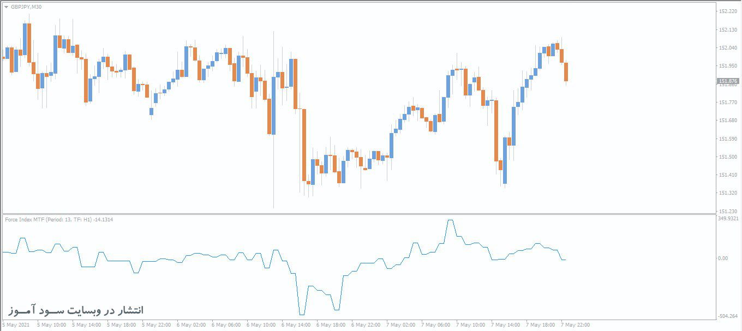Click the 349.9321 indicator scale value

(x=728, y=219)
